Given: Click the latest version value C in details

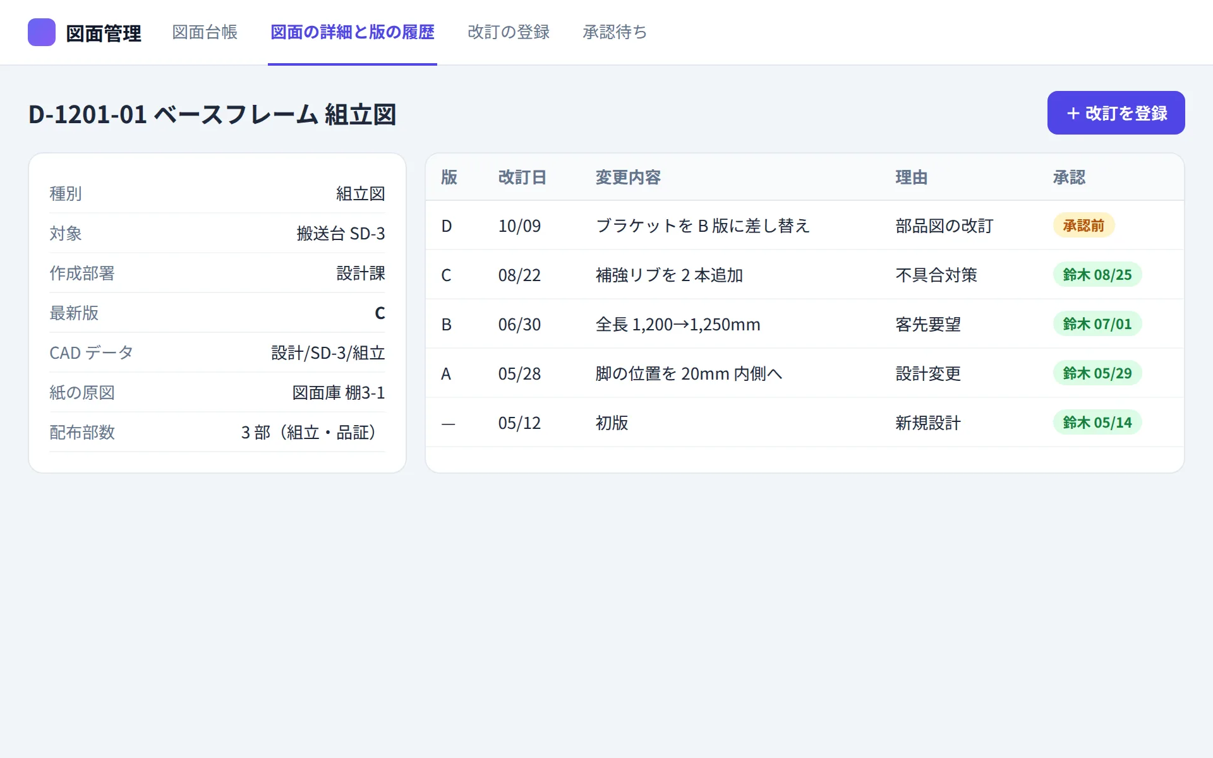Looking at the screenshot, I should click(x=380, y=313).
